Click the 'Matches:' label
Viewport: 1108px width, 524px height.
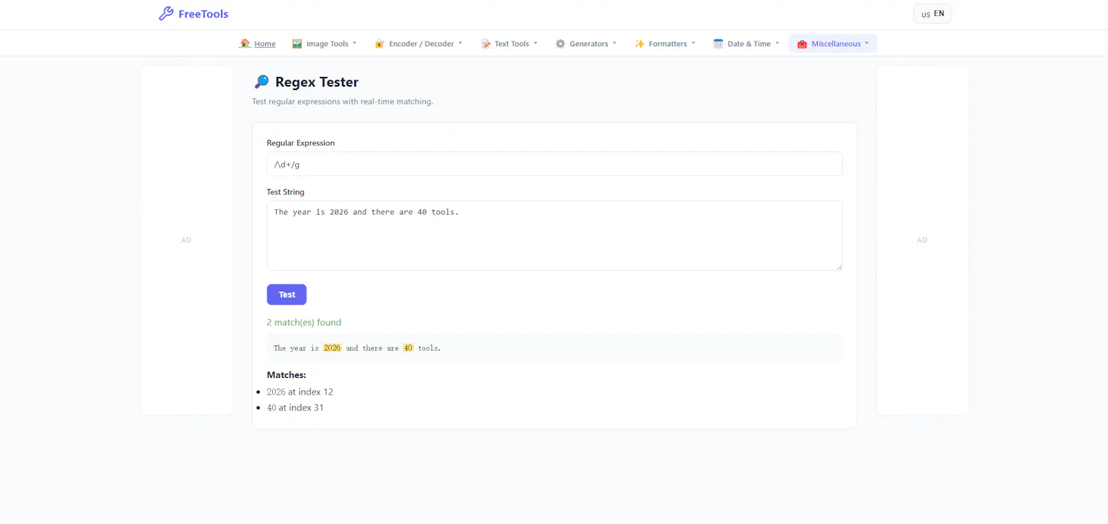287,374
